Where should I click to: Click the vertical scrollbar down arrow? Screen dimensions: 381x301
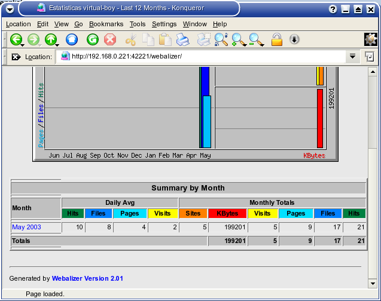[x=373, y=283]
